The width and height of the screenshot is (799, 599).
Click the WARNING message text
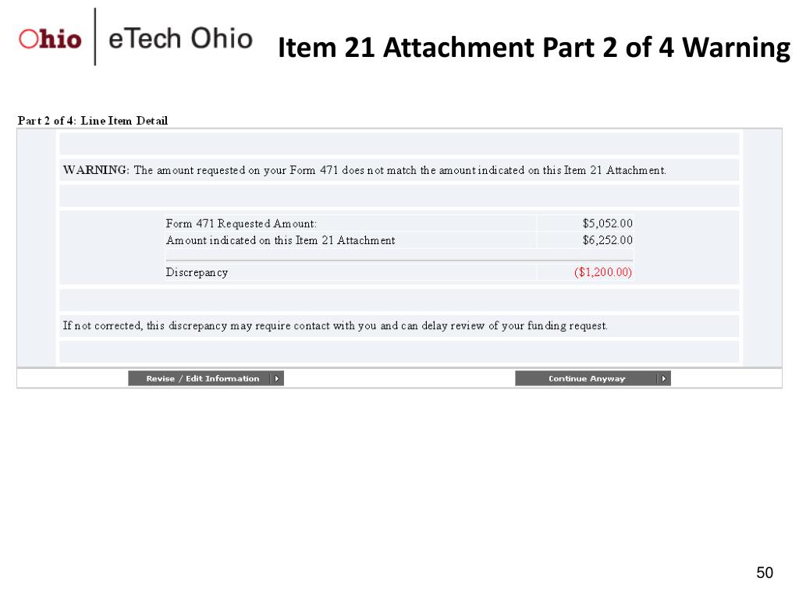[x=364, y=170]
